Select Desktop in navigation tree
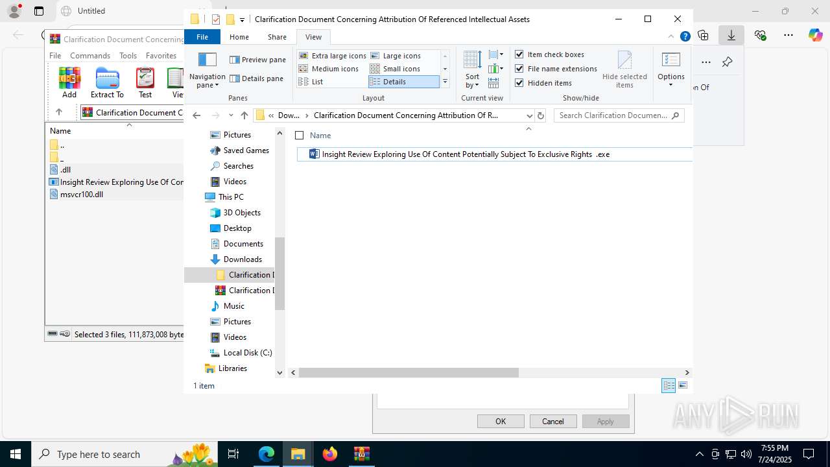The height and width of the screenshot is (467, 830). (231, 228)
